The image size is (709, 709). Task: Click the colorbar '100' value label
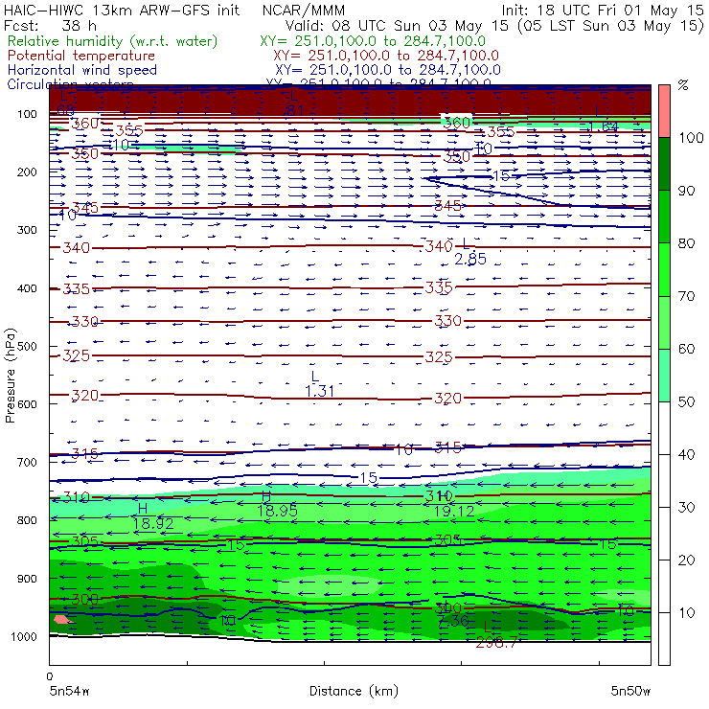coord(692,138)
